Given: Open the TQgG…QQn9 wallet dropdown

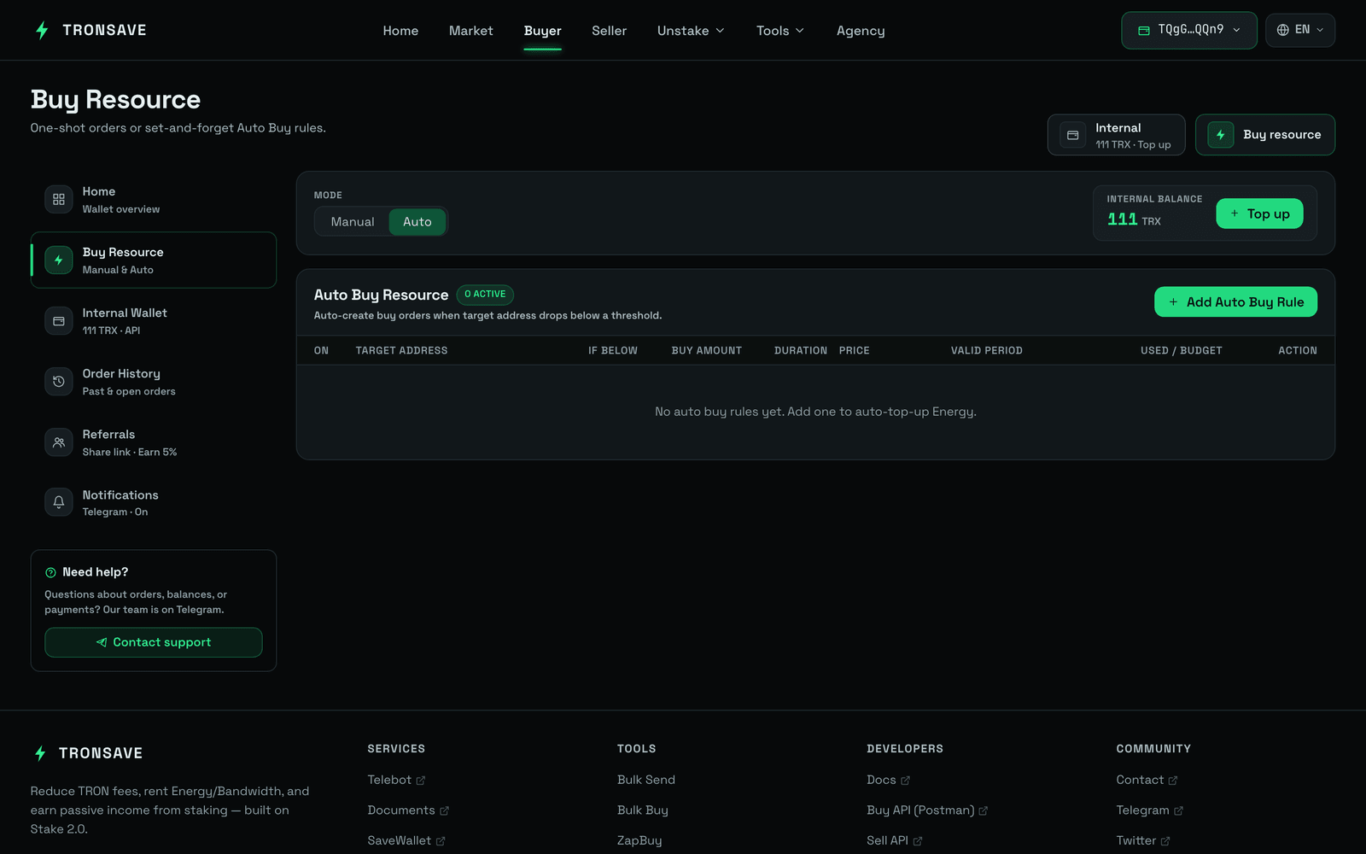Looking at the screenshot, I should [x=1189, y=30].
